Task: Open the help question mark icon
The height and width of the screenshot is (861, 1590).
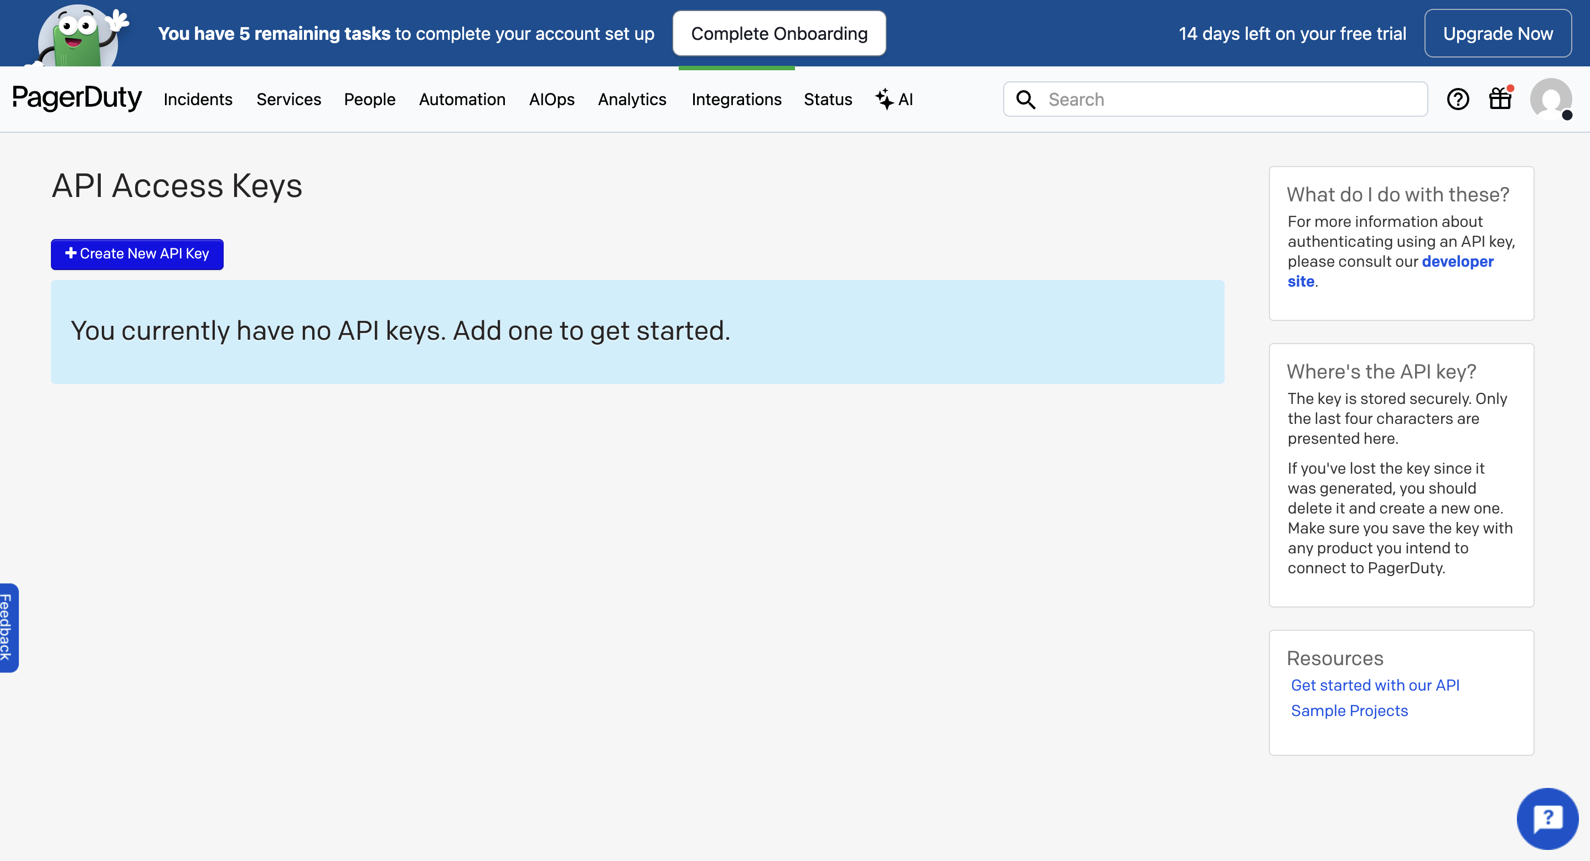Action: [x=1457, y=99]
